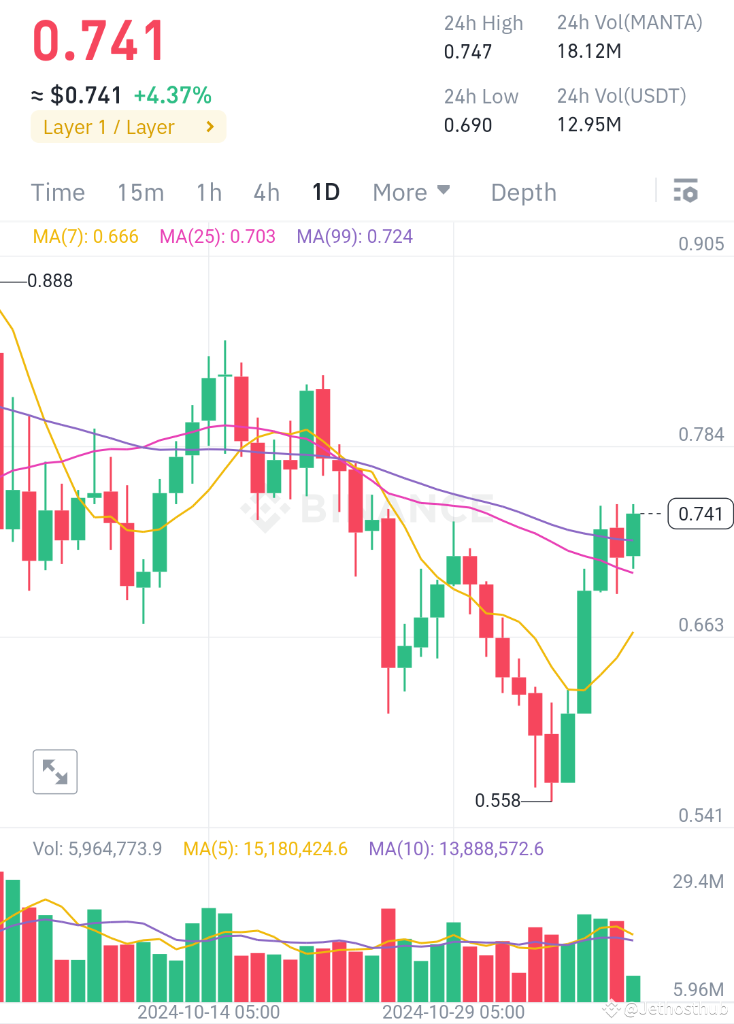Click the current price 0.741 label

pos(699,514)
